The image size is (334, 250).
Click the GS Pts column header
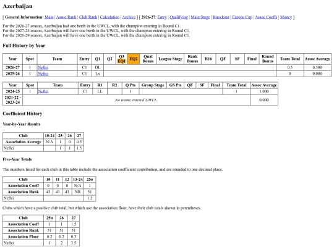175,85
